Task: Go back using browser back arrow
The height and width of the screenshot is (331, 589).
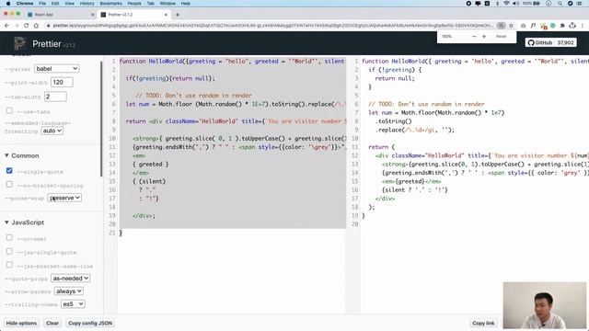Action: [x=6, y=26]
